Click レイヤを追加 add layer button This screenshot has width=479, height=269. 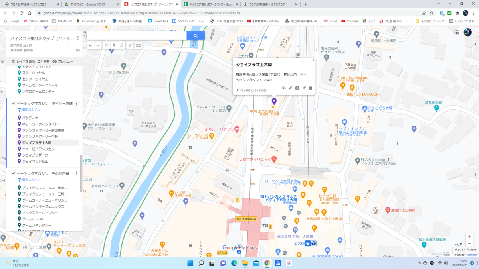[23, 61]
